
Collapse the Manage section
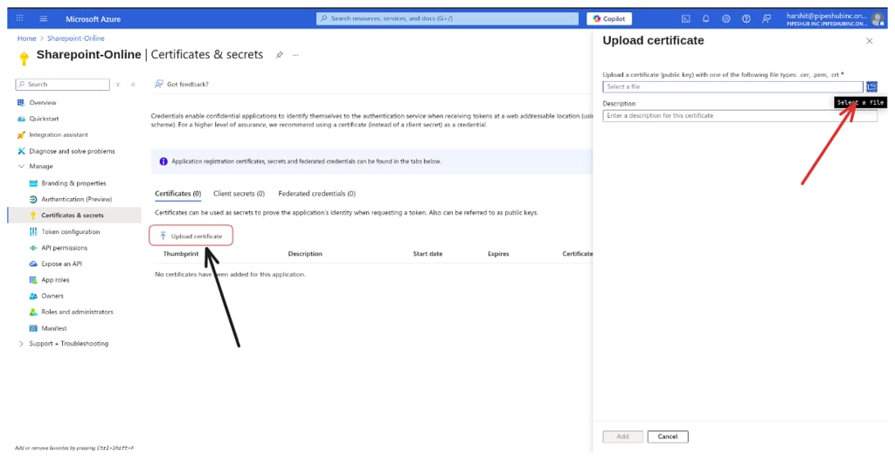pyautogui.click(x=21, y=167)
